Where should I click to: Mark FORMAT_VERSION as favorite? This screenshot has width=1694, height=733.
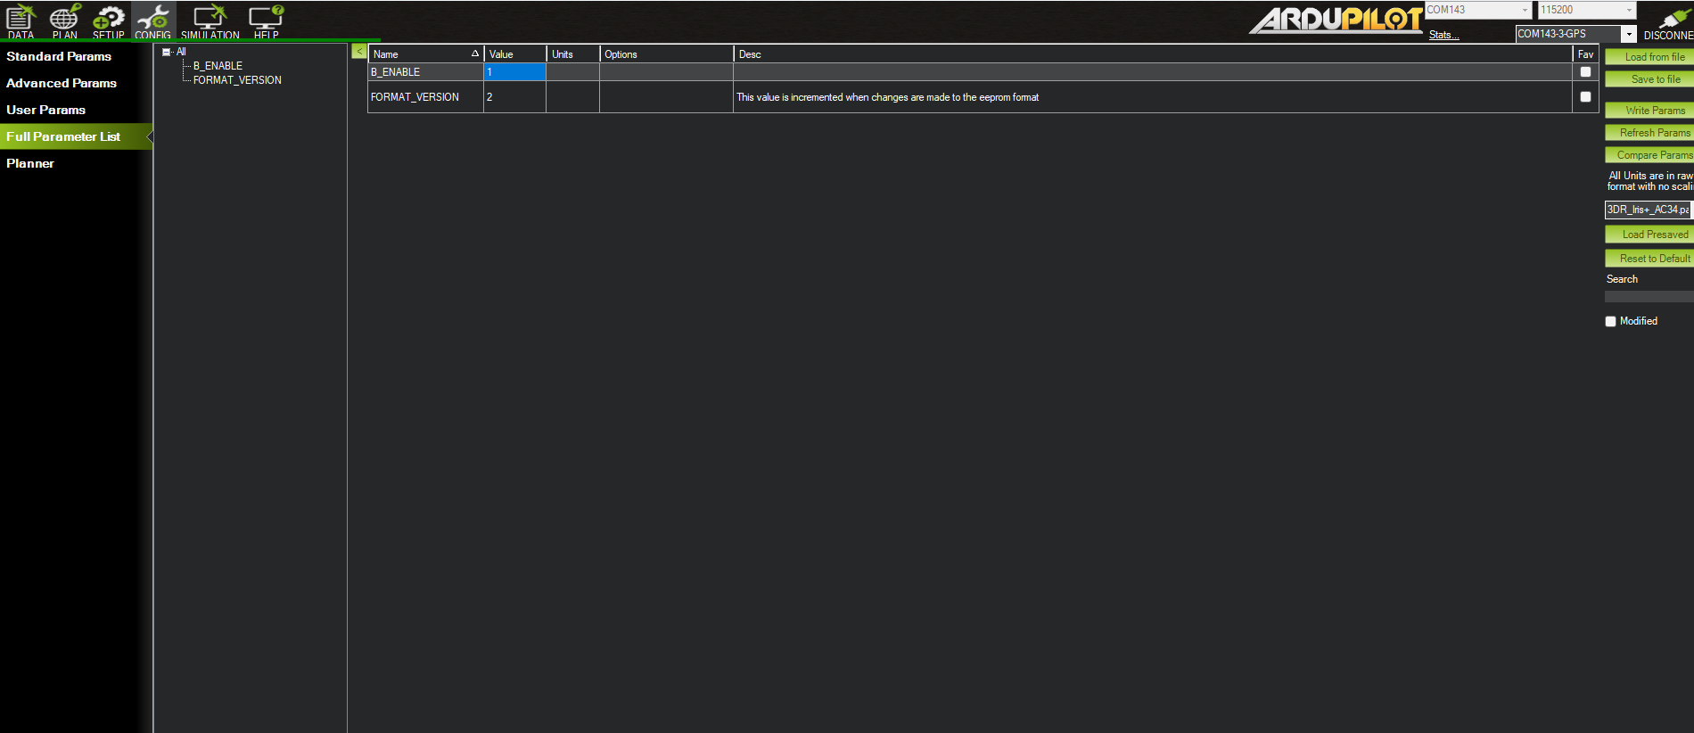(x=1585, y=97)
